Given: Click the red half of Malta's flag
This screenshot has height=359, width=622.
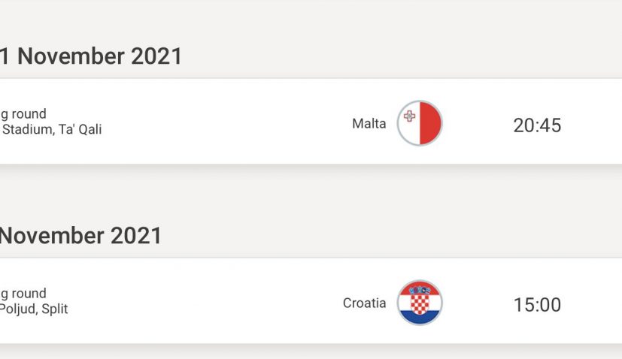Looking at the screenshot, I should [430, 123].
